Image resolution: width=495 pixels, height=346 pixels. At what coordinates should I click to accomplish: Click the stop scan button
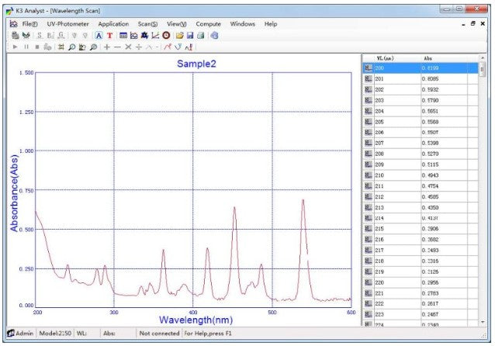37,47
